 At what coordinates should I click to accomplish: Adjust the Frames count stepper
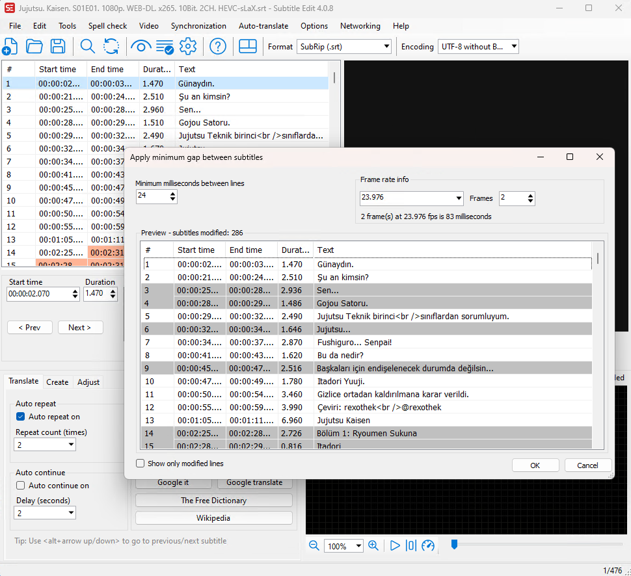530,198
